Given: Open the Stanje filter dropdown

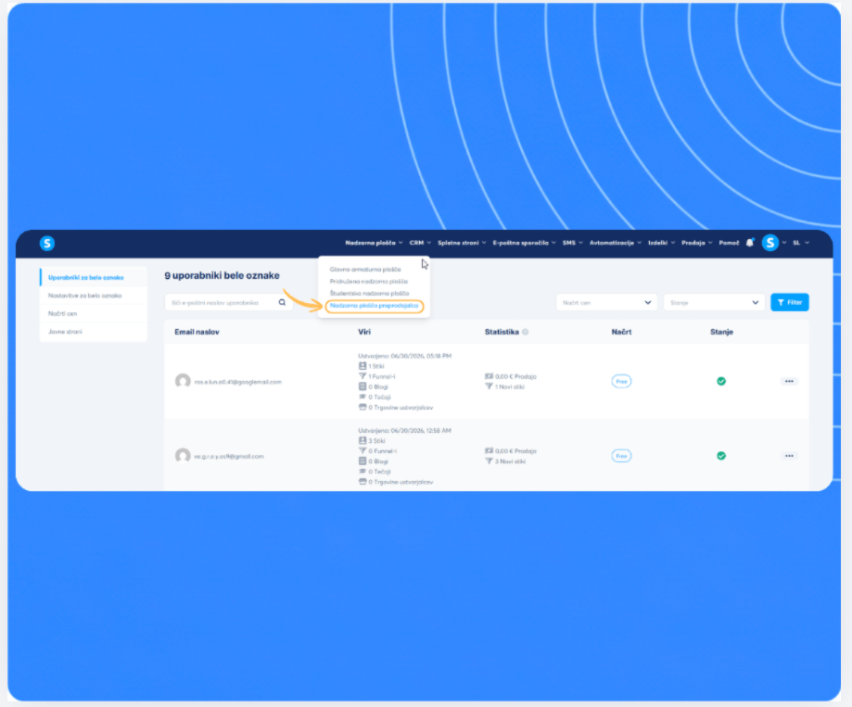Looking at the screenshot, I should (x=714, y=302).
